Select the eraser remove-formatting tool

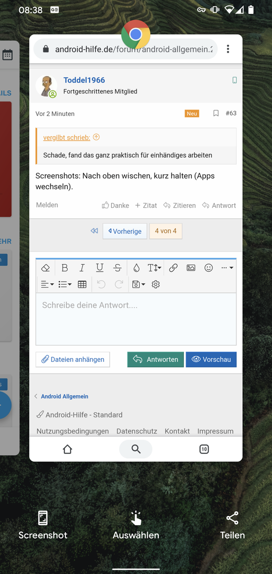[45, 268]
